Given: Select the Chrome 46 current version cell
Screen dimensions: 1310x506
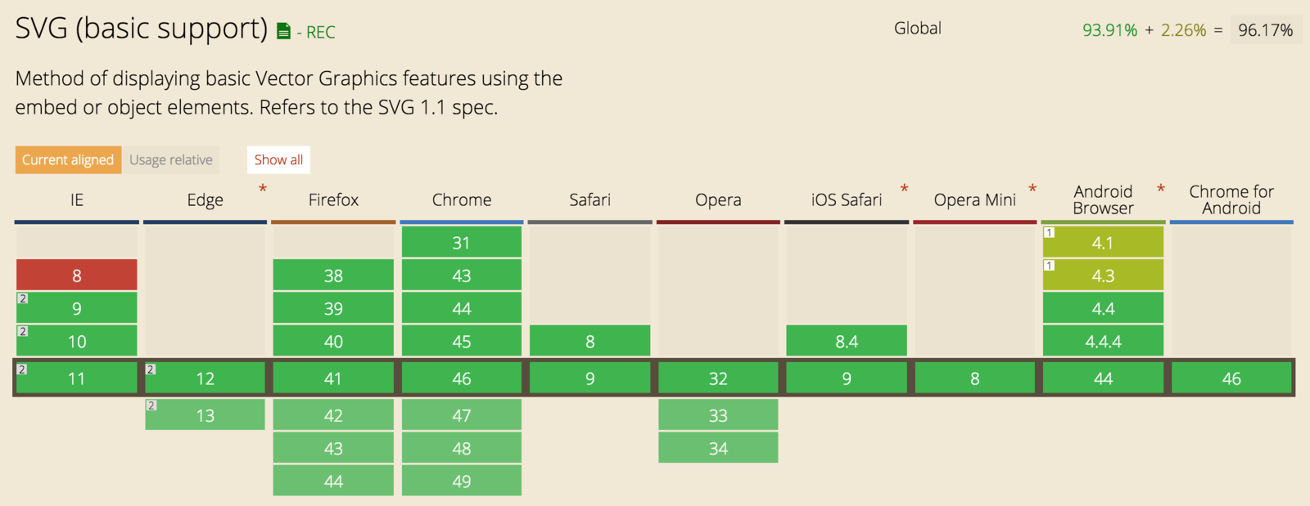Looking at the screenshot, I should [x=462, y=378].
